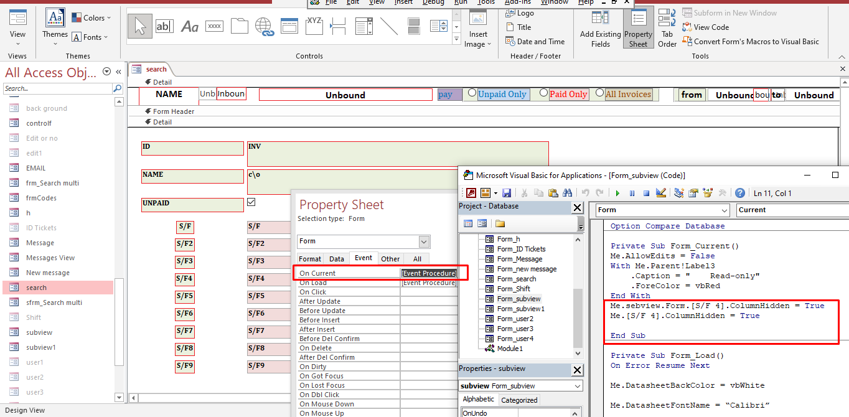Select the search form document tab

point(150,69)
